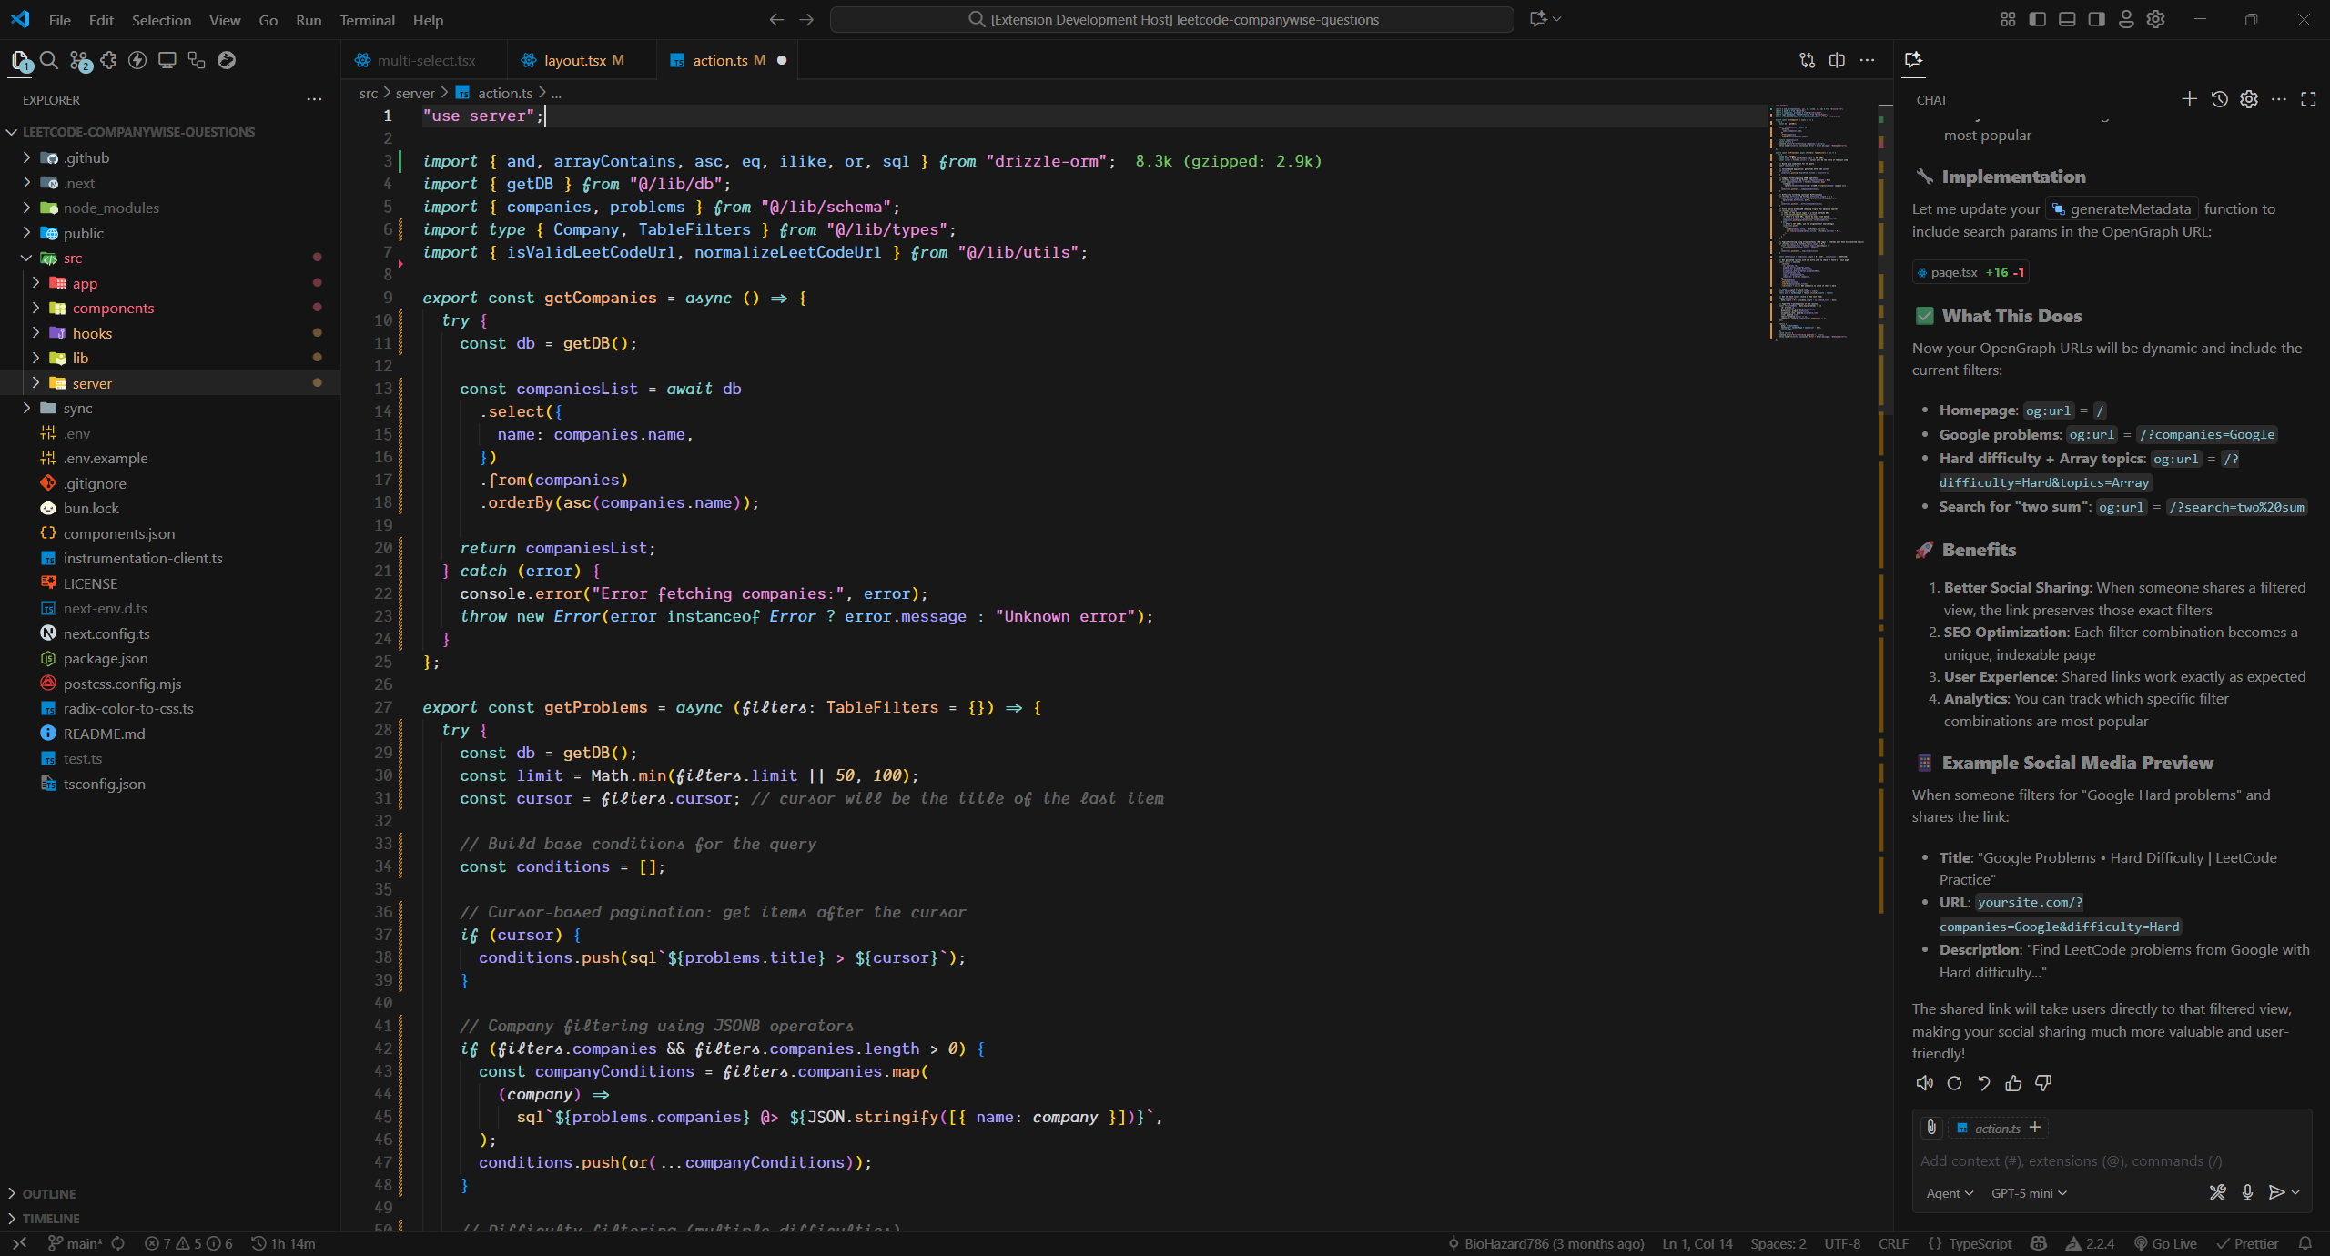Click the split editor right icon

(1837, 60)
